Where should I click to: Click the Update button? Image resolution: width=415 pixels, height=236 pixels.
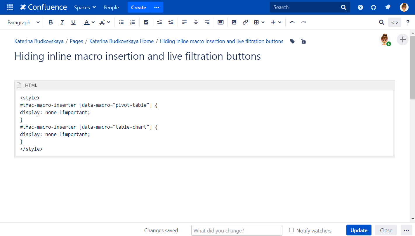(x=359, y=230)
